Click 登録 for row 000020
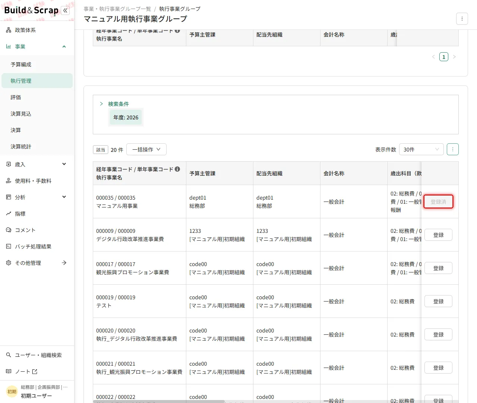 click(x=438, y=335)
